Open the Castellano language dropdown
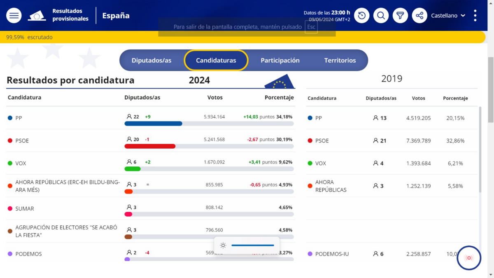The height and width of the screenshot is (278, 494). [448, 16]
